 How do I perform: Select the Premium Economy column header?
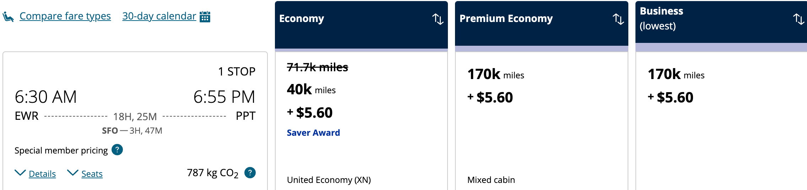click(x=541, y=23)
